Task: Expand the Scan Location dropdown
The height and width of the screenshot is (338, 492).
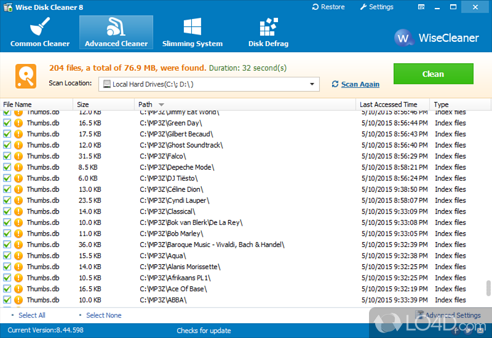Action: (x=312, y=84)
